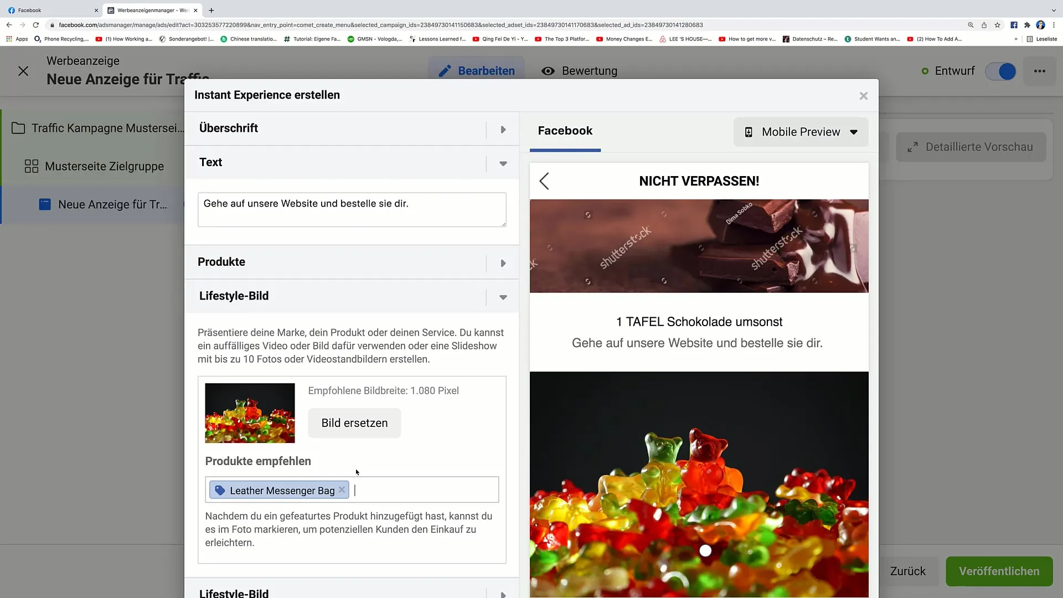Remove the Leather Messenger Bag tag
The width and height of the screenshot is (1063, 598).
click(x=342, y=490)
